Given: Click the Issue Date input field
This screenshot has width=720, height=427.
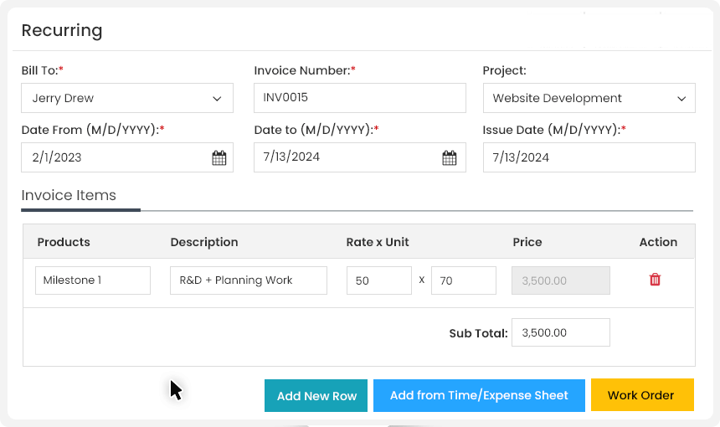Looking at the screenshot, I should click(x=589, y=157).
